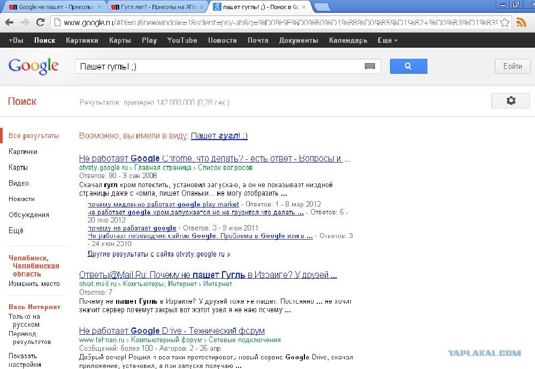Open search settings gear button
Screen dimensions: 535x369
point(510,101)
